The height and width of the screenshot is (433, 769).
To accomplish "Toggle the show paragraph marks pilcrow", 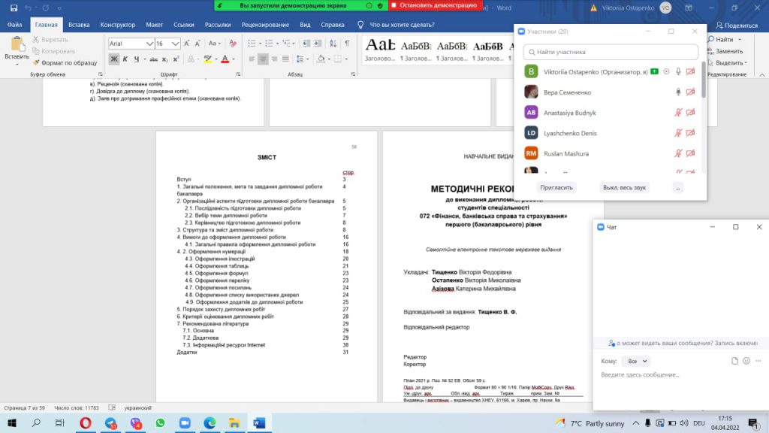I will click(x=347, y=43).
